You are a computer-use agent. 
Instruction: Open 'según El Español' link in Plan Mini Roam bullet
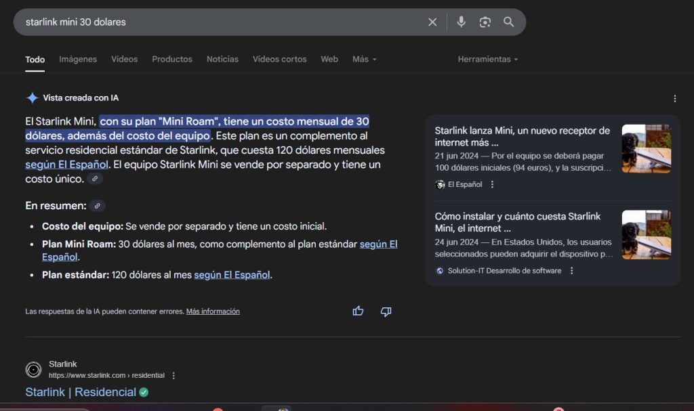tap(378, 244)
